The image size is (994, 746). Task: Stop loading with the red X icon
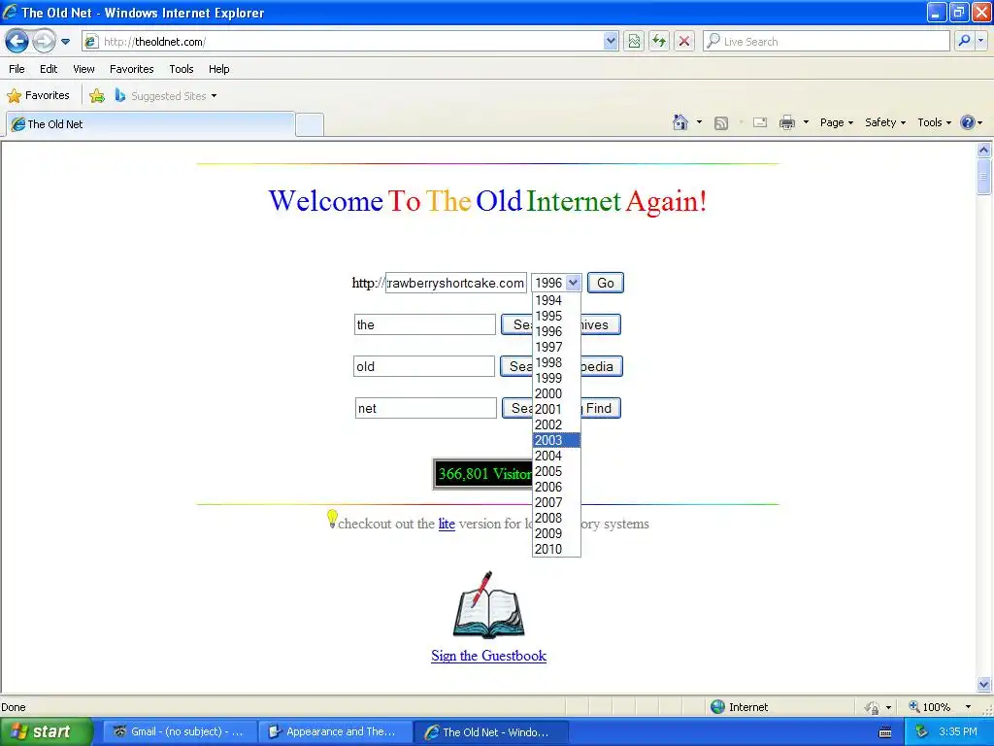(684, 41)
